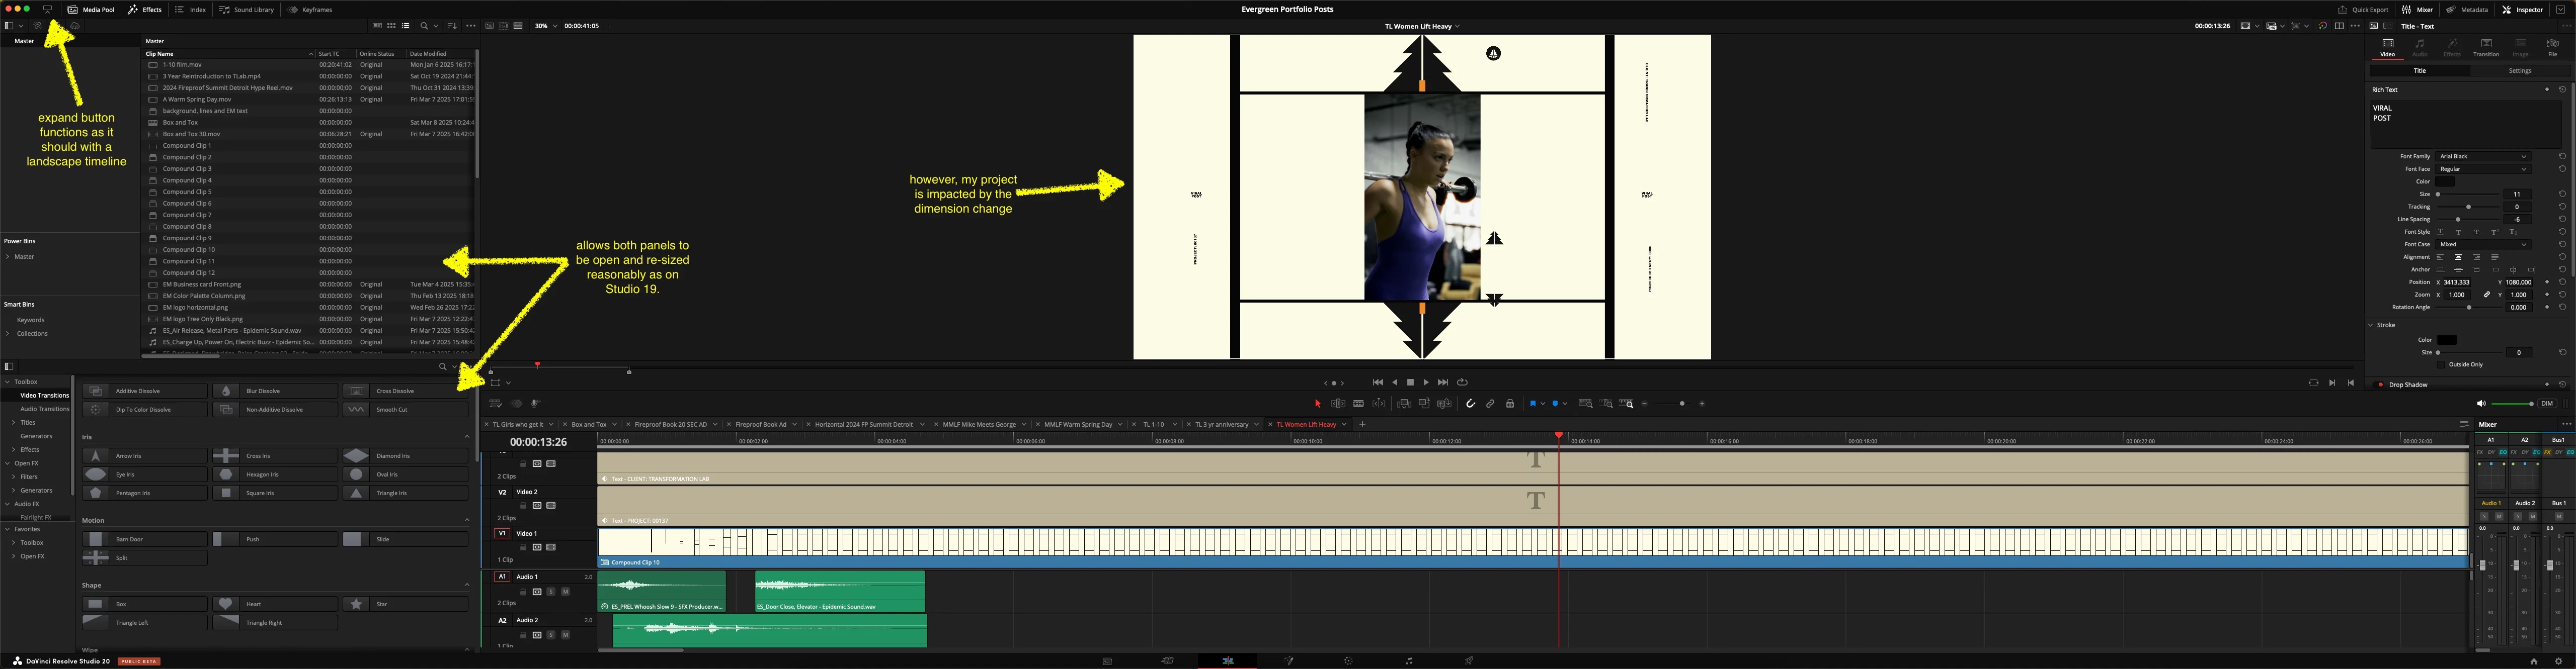Select Audio Transitions in Toolbox

coord(45,409)
